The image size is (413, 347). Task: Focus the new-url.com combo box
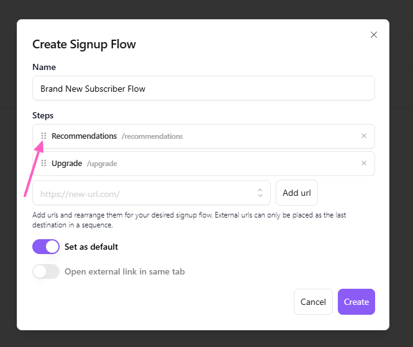(x=143, y=193)
